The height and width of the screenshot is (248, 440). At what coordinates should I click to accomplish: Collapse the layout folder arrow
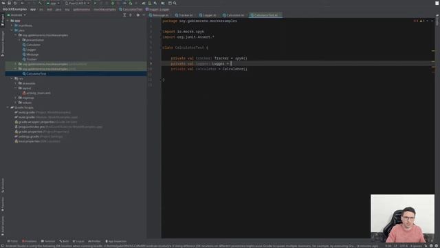(x=16, y=88)
